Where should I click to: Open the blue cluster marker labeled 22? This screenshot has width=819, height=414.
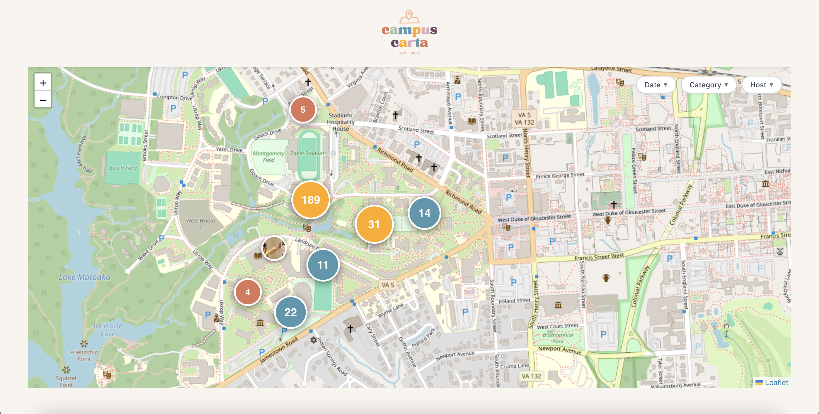[x=291, y=312]
